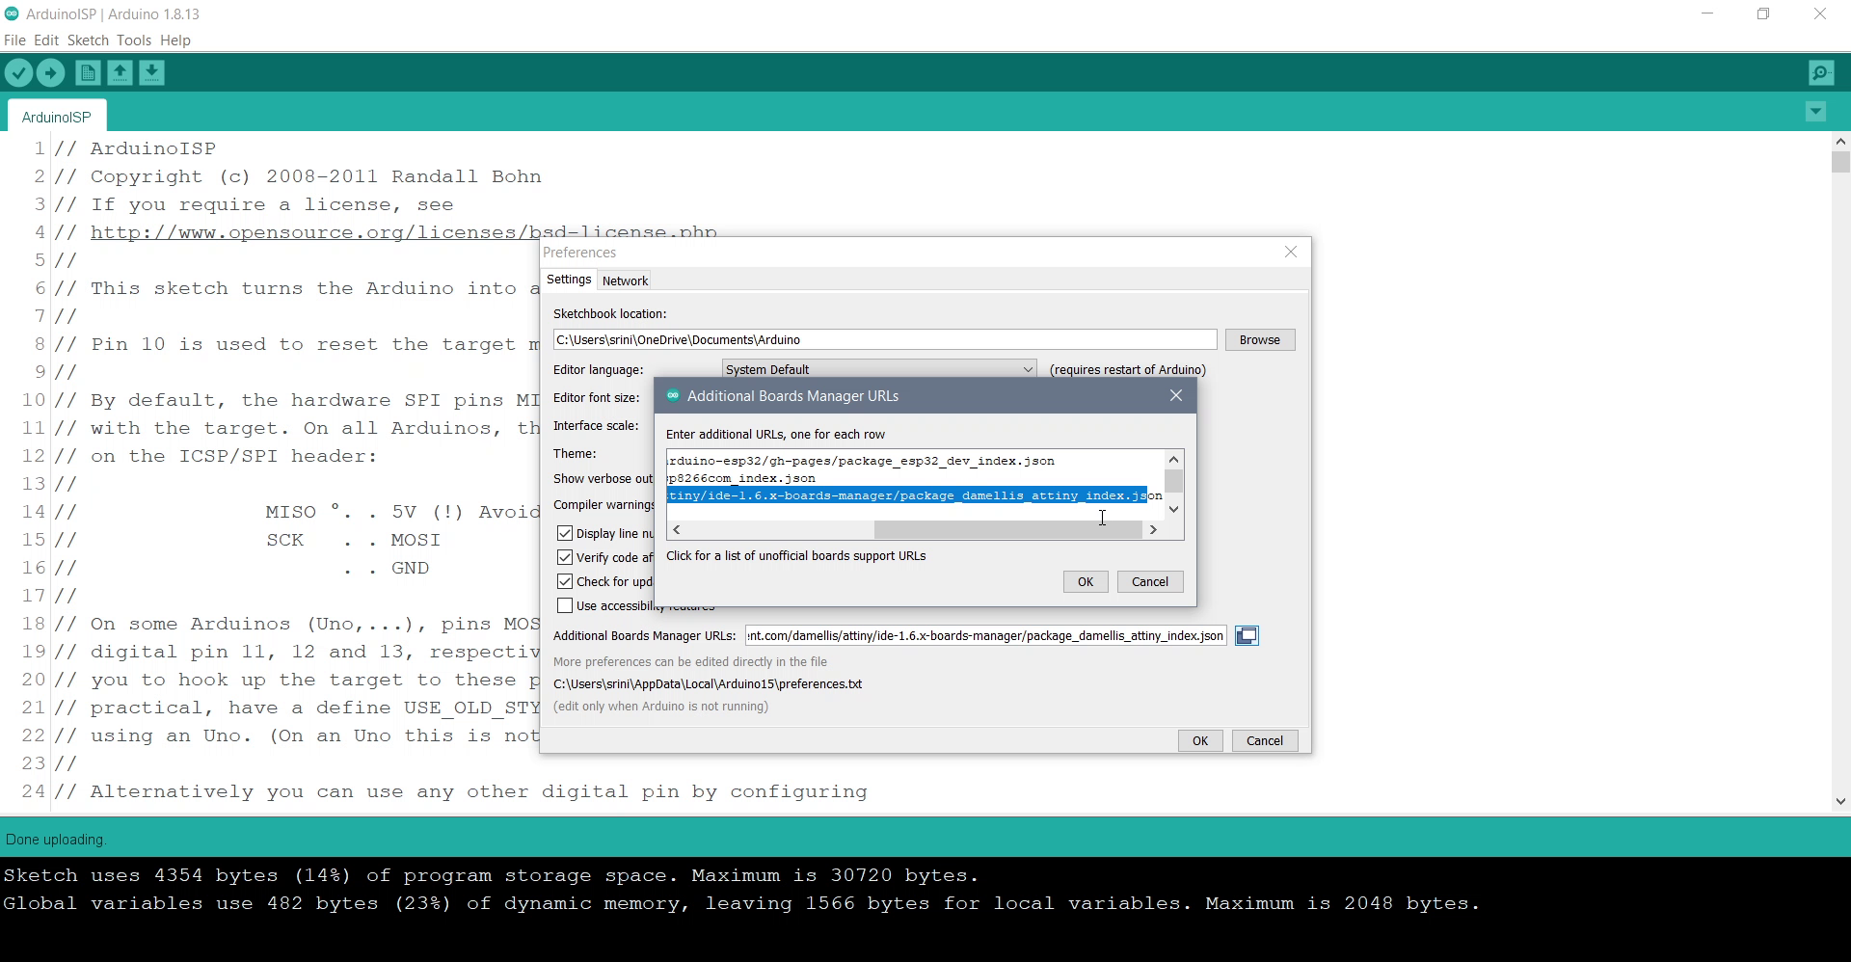
Task: Click the "Done uploading." status message
Action: tap(56, 840)
